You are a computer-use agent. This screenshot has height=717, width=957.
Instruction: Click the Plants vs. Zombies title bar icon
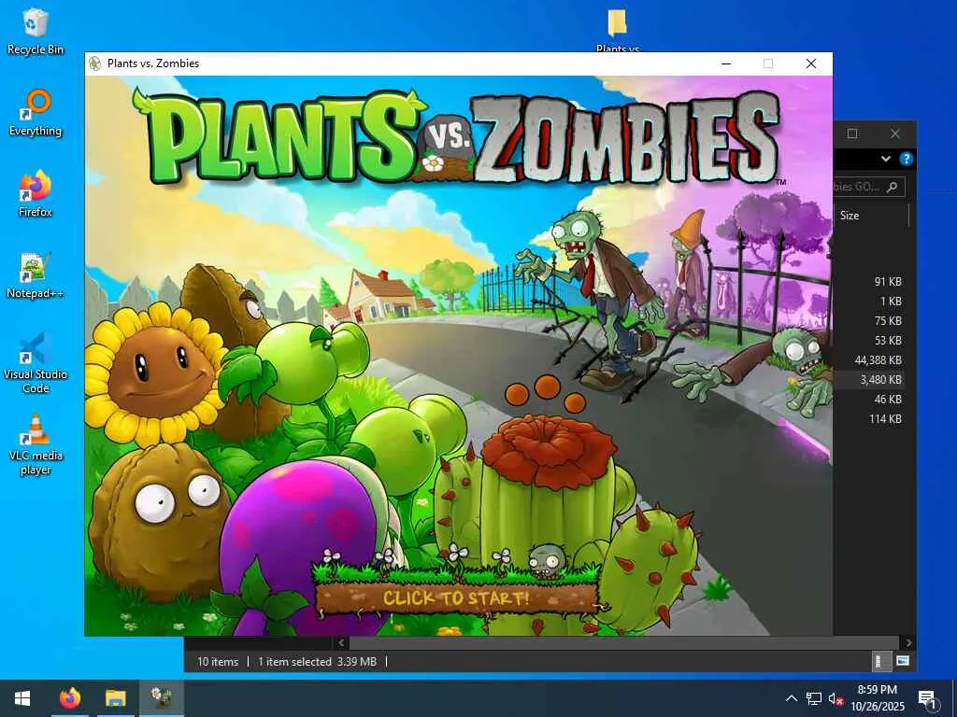click(x=94, y=63)
